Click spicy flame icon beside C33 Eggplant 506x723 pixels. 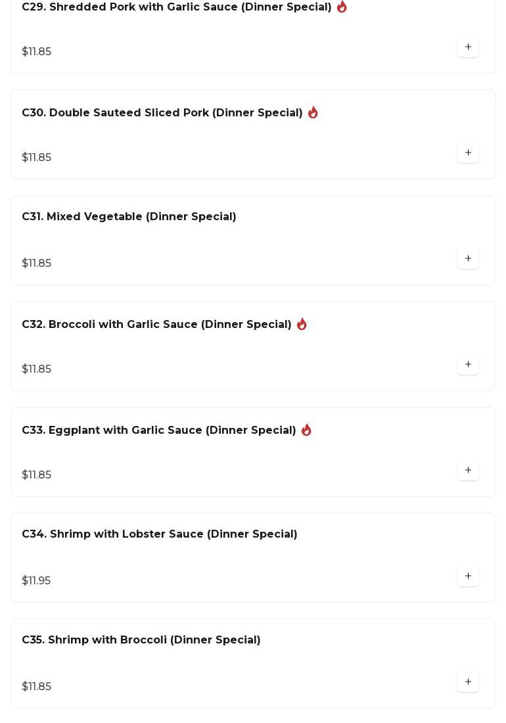click(x=306, y=430)
